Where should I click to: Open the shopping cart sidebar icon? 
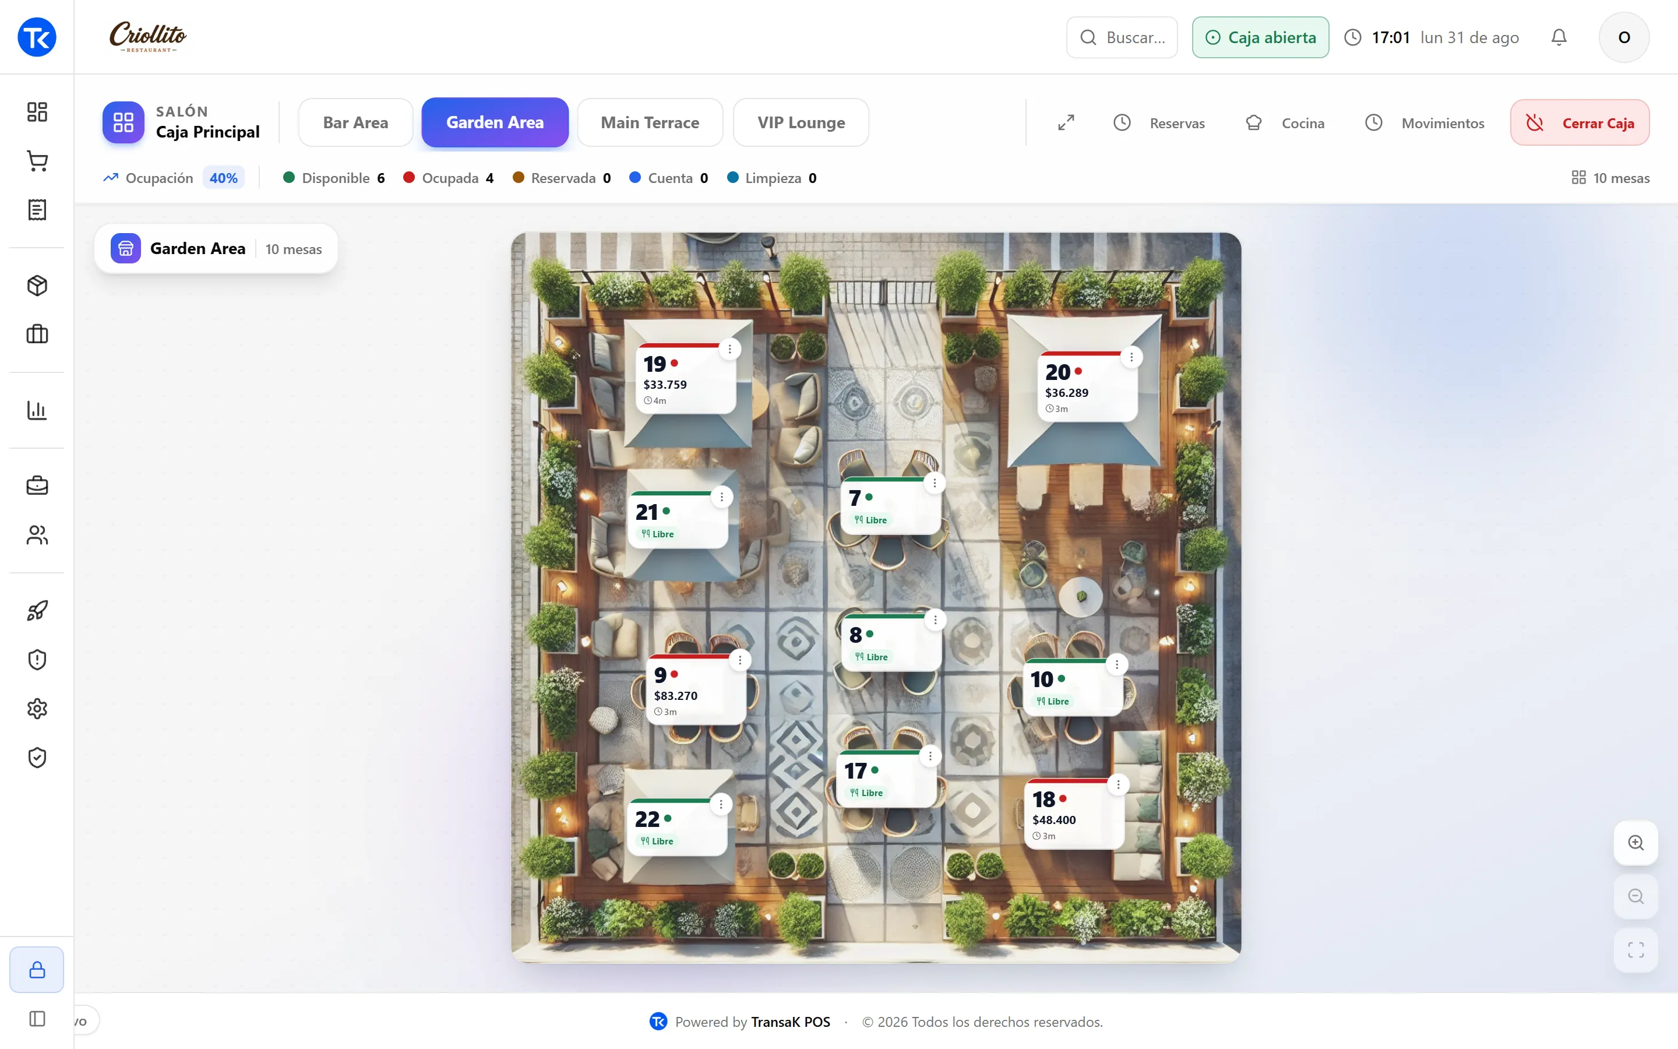(37, 161)
